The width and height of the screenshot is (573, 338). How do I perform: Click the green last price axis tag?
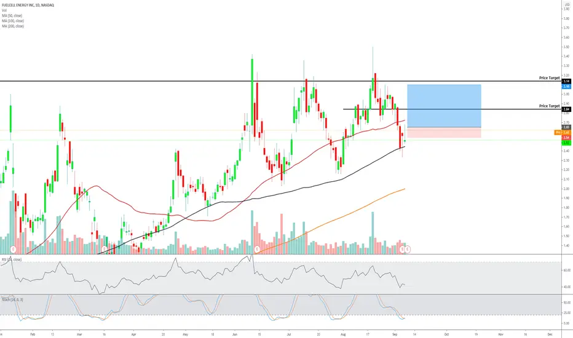(566, 143)
